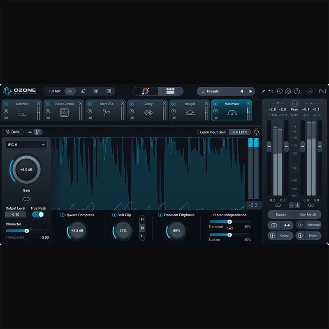This screenshot has width=329, height=329.
Task: Select the vocal stem head icon
Action: pyautogui.click(x=83, y=91)
